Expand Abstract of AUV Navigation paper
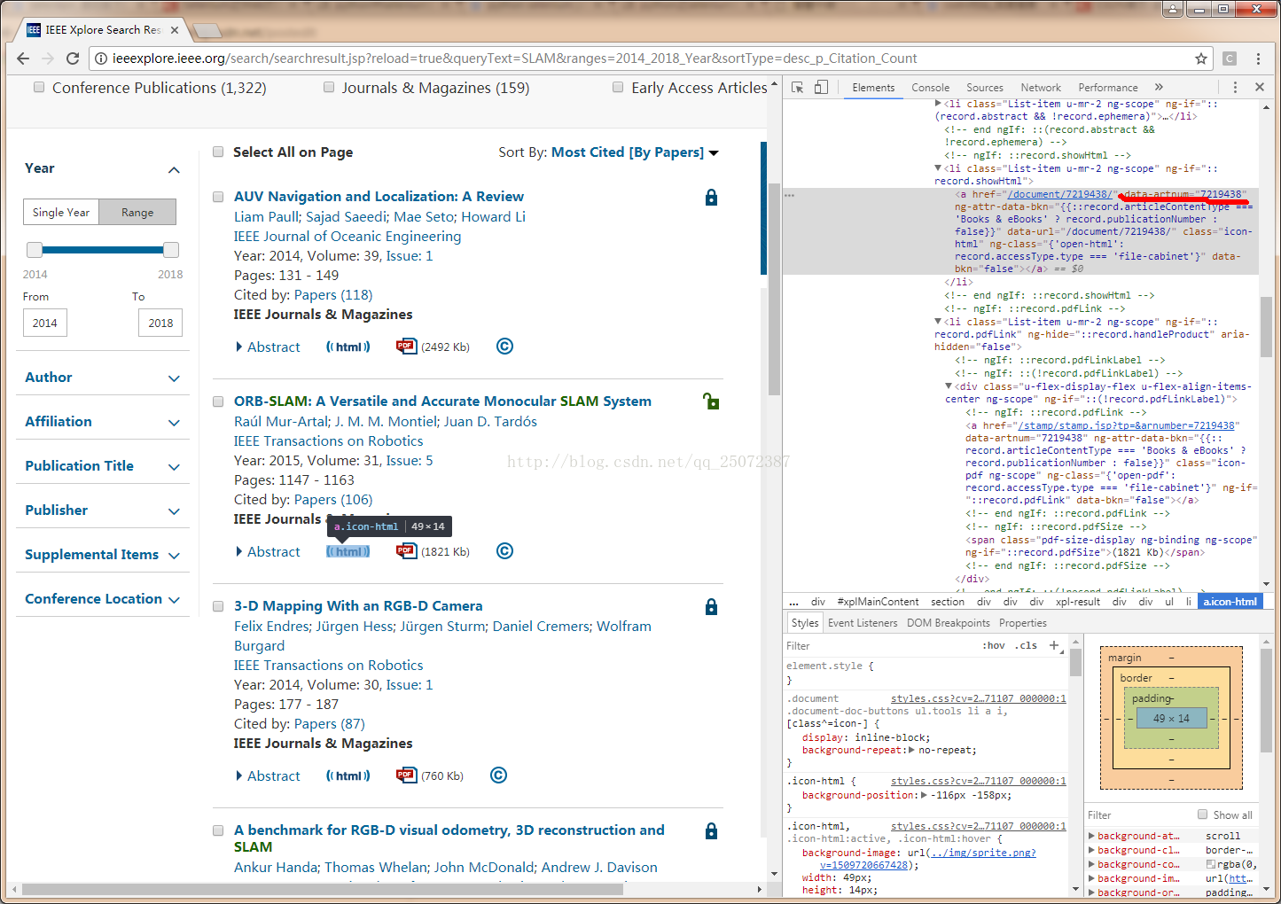The image size is (1281, 904). tap(269, 347)
